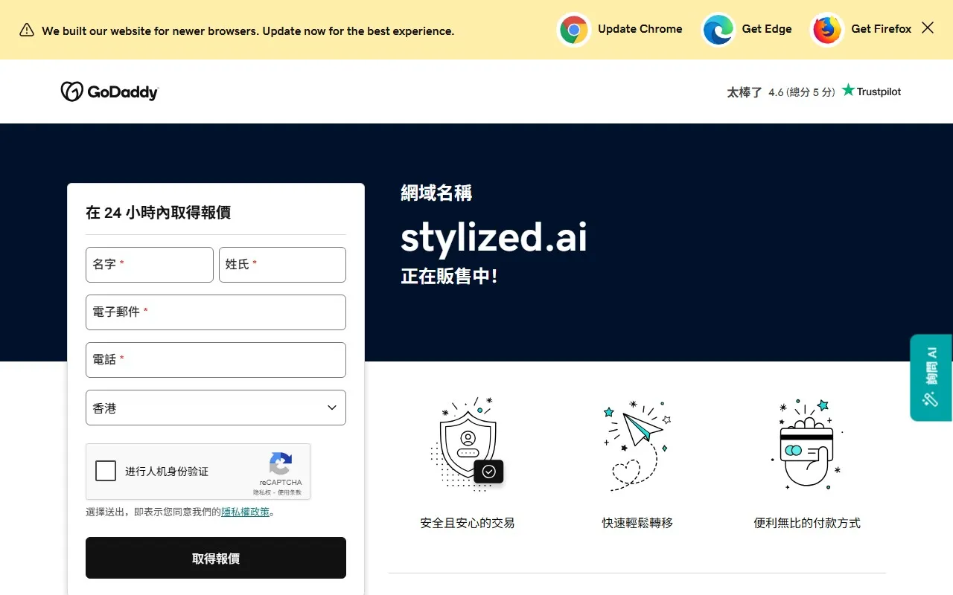This screenshot has height=595, width=953.
Task: Click the Microsoft Edge browser icon
Action: [x=718, y=30]
